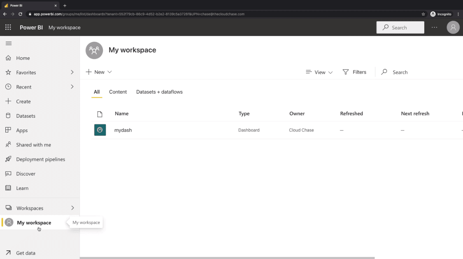This screenshot has height=259, width=463.
Task: Click the Apps grid icon
Action: (x=8, y=130)
